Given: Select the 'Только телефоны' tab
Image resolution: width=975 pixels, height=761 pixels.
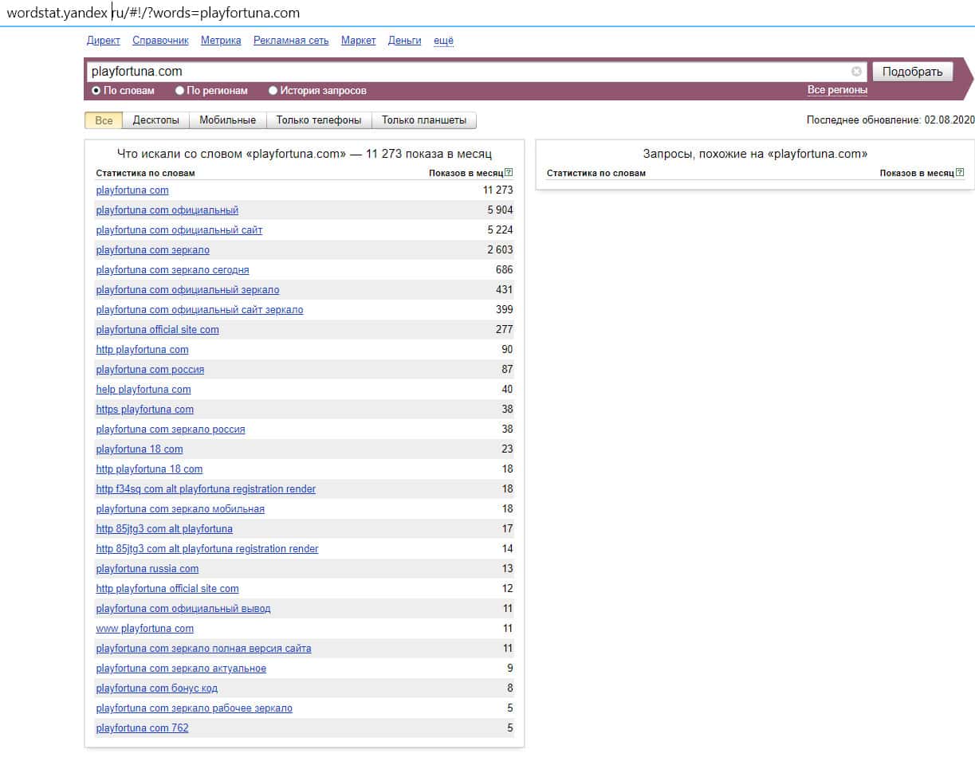Looking at the screenshot, I should point(318,120).
